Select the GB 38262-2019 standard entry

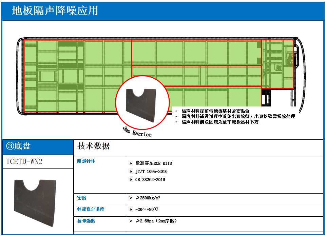tap(150, 180)
